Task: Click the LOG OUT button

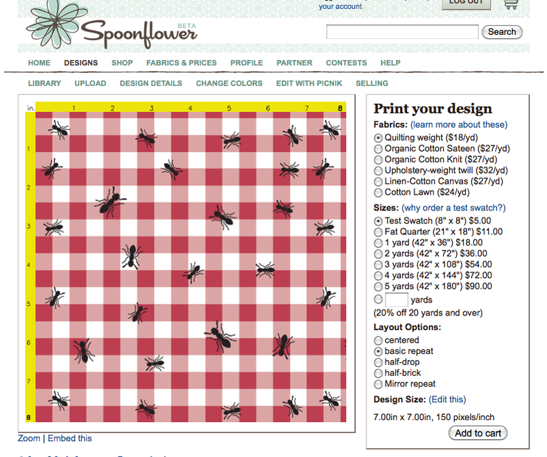Action: pyautogui.click(x=466, y=3)
